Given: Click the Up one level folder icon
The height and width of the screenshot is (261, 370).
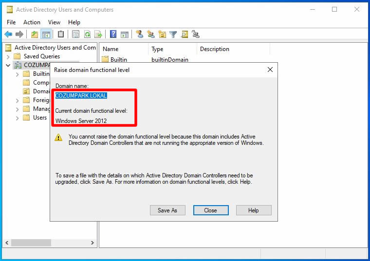Looking at the screenshot, I should pyautogui.click(x=35, y=34).
